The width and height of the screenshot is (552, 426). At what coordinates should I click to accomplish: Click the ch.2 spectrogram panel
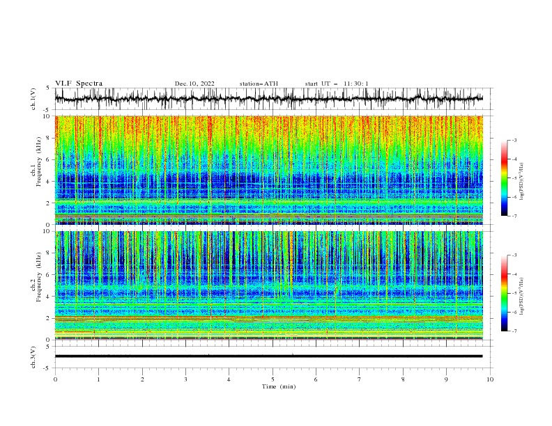pyautogui.click(x=269, y=285)
